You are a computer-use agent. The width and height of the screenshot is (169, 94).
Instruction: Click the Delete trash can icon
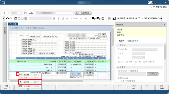[26, 19]
